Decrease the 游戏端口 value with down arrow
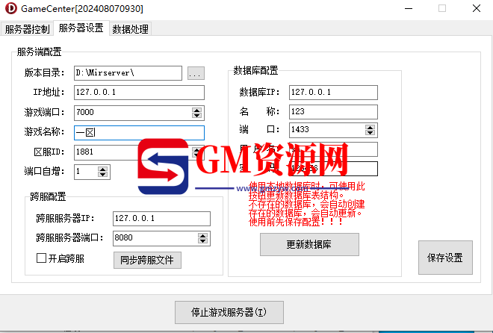This screenshot has width=493, height=333. click(196, 115)
